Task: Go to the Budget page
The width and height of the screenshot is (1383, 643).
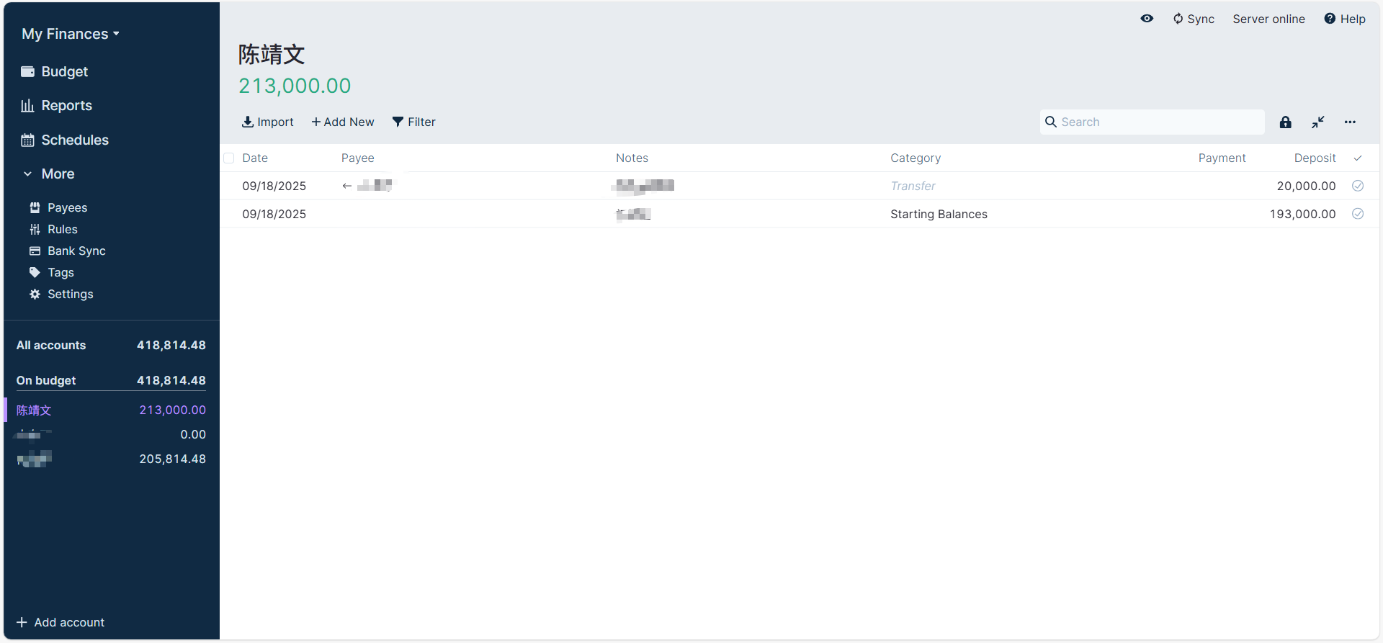Action: tap(64, 71)
